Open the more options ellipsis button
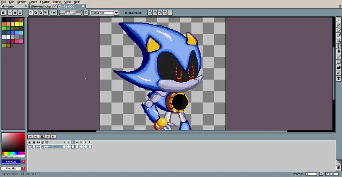Screen dimensions: 342x177 170,13
